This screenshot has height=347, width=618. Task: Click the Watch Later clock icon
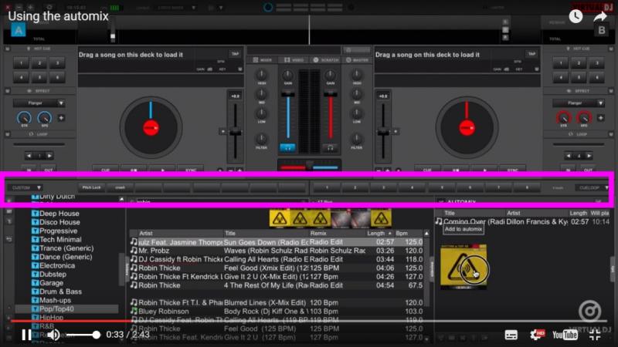pos(576,15)
